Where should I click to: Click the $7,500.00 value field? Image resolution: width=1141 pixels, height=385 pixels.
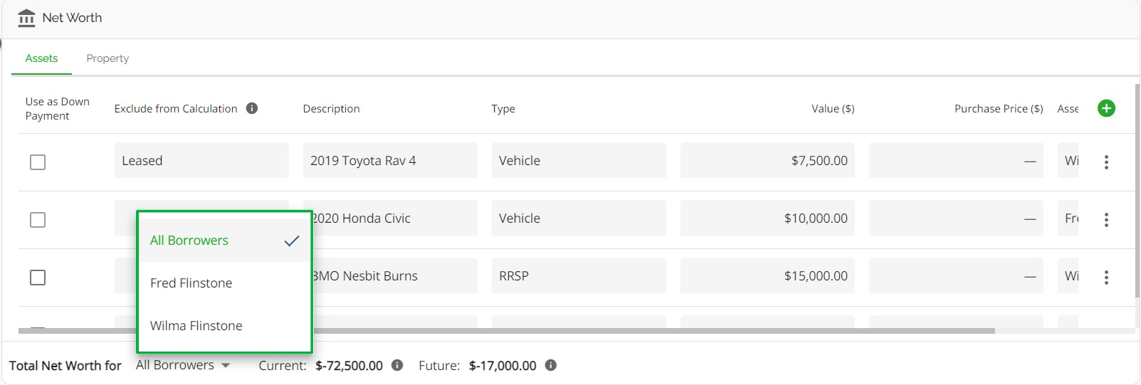point(767,160)
